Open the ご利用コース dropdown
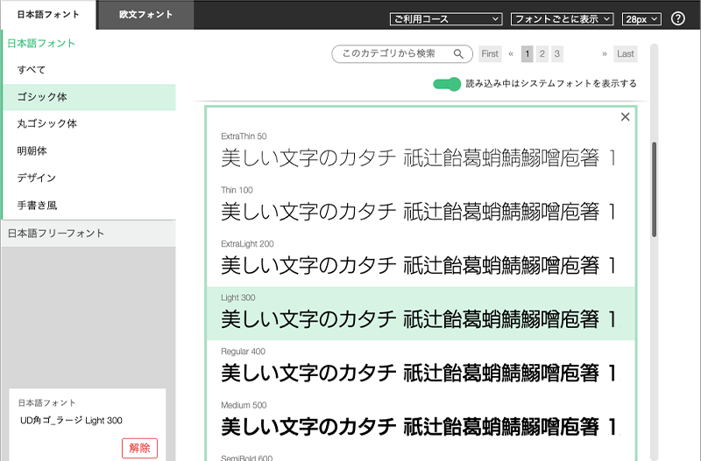The width and height of the screenshot is (701, 461). 446,18
